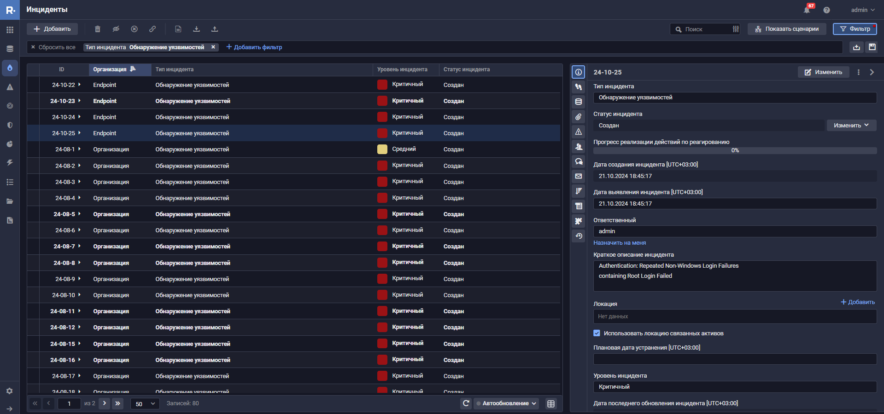Click the refresh table icon
This screenshot has width=884, height=414.
[x=466, y=403]
